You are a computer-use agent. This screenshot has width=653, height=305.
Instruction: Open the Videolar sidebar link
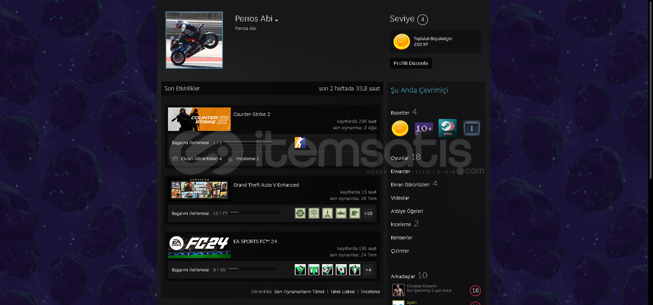[x=400, y=198]
